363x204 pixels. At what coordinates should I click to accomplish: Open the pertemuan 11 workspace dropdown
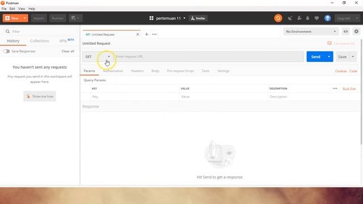point(171,18)
